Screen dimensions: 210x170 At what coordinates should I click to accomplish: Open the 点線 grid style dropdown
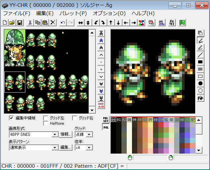[x=89, y=135]
